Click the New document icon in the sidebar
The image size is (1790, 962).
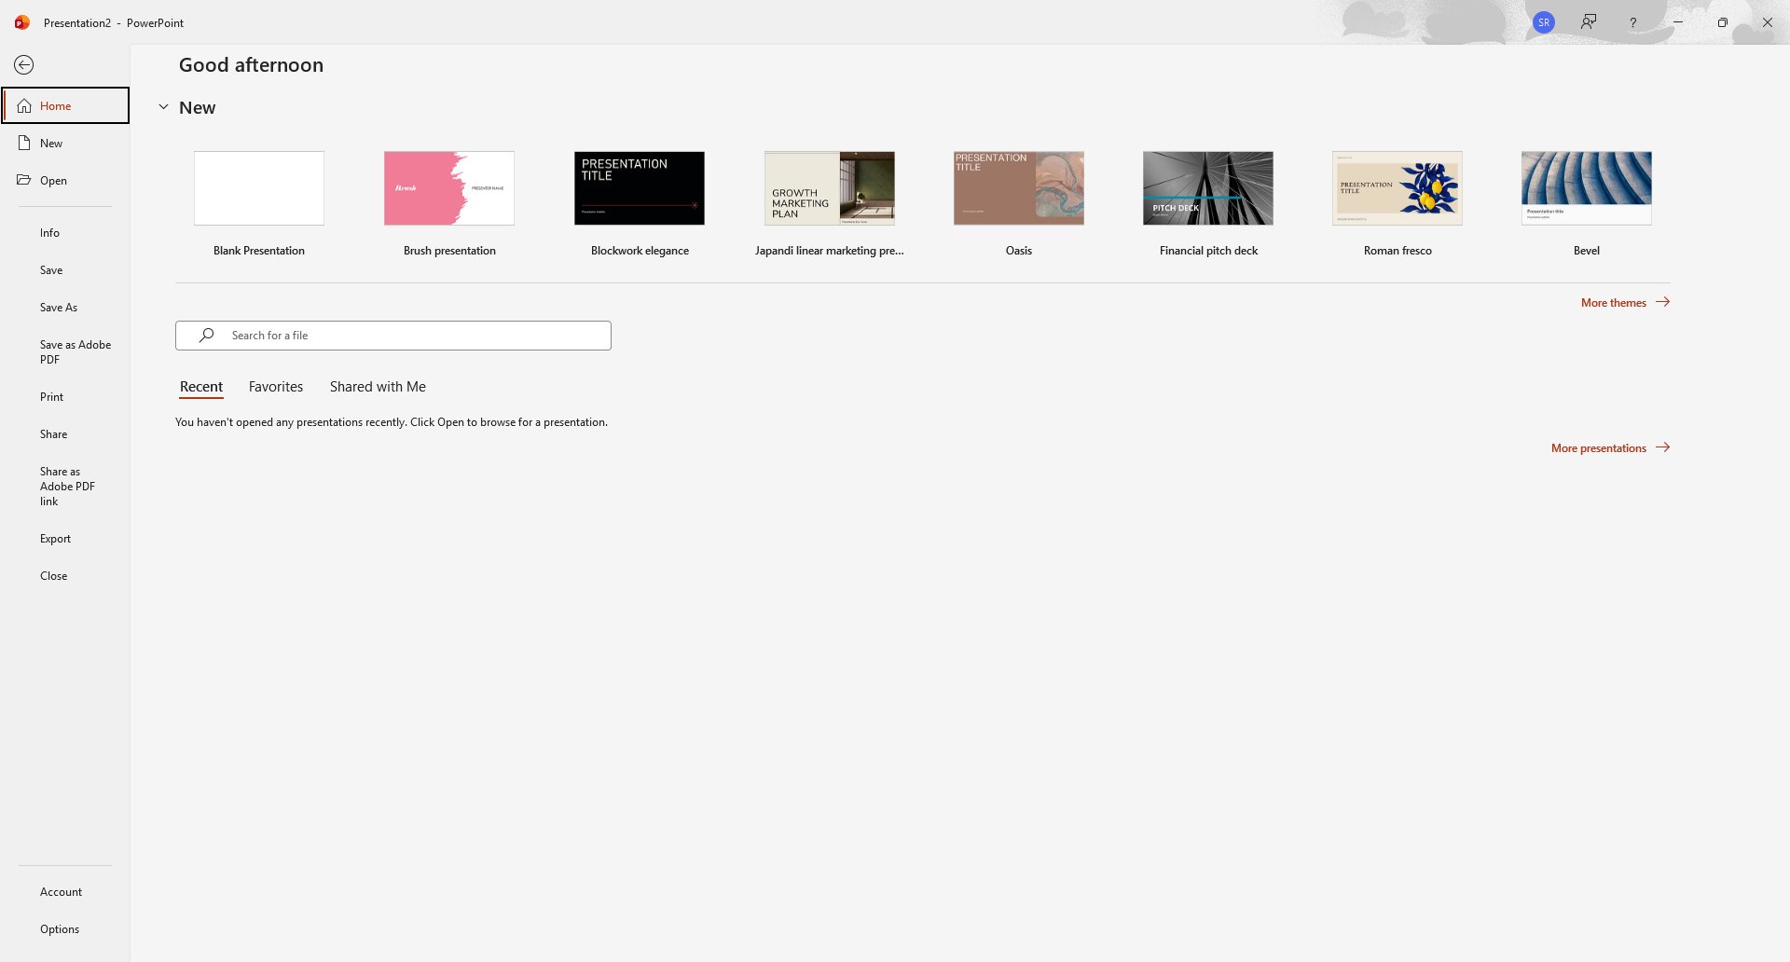24,144
